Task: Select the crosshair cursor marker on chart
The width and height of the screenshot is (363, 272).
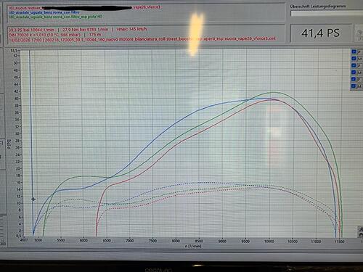Action: pos(33,199)
